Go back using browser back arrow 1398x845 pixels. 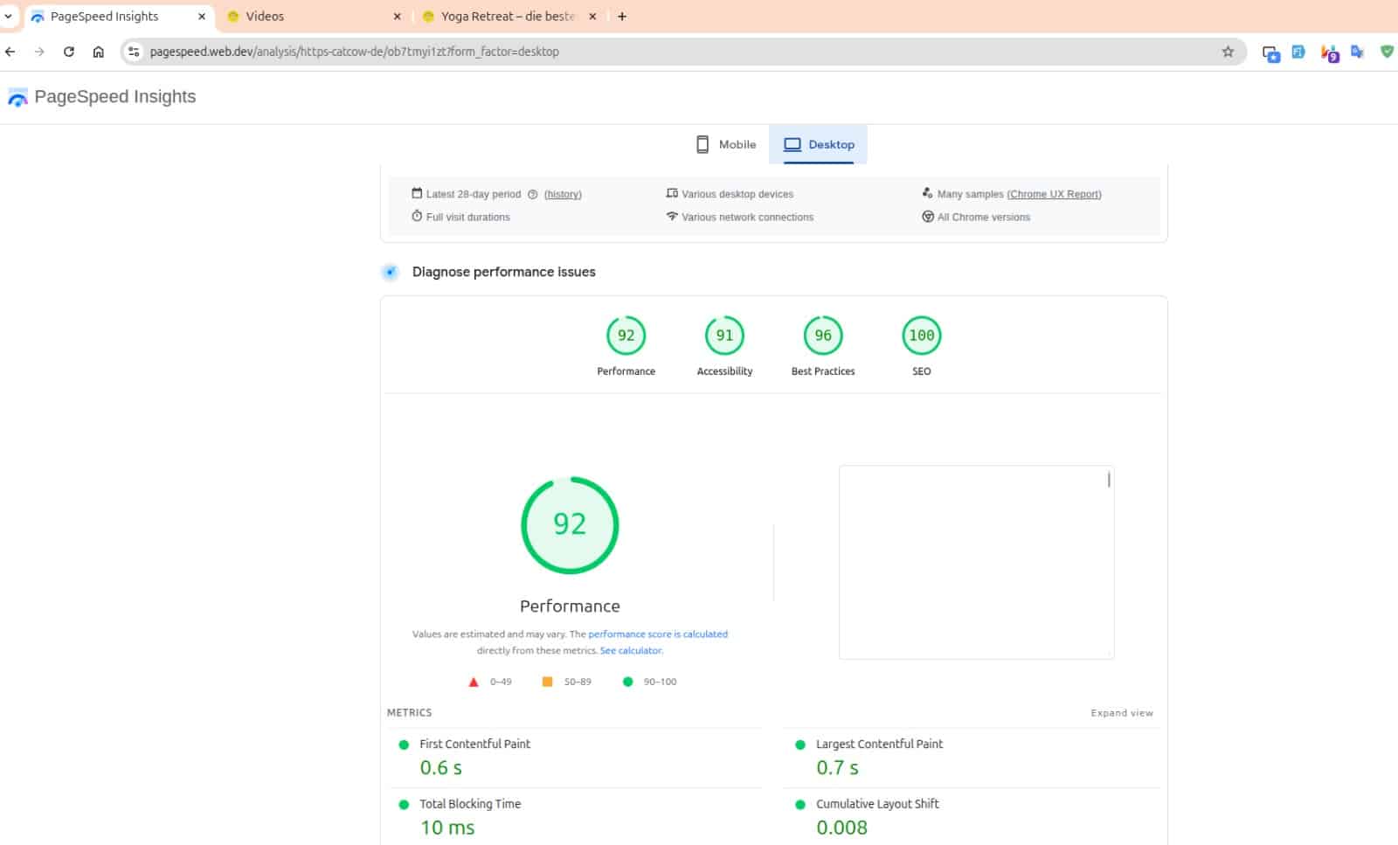coord(10,52)
